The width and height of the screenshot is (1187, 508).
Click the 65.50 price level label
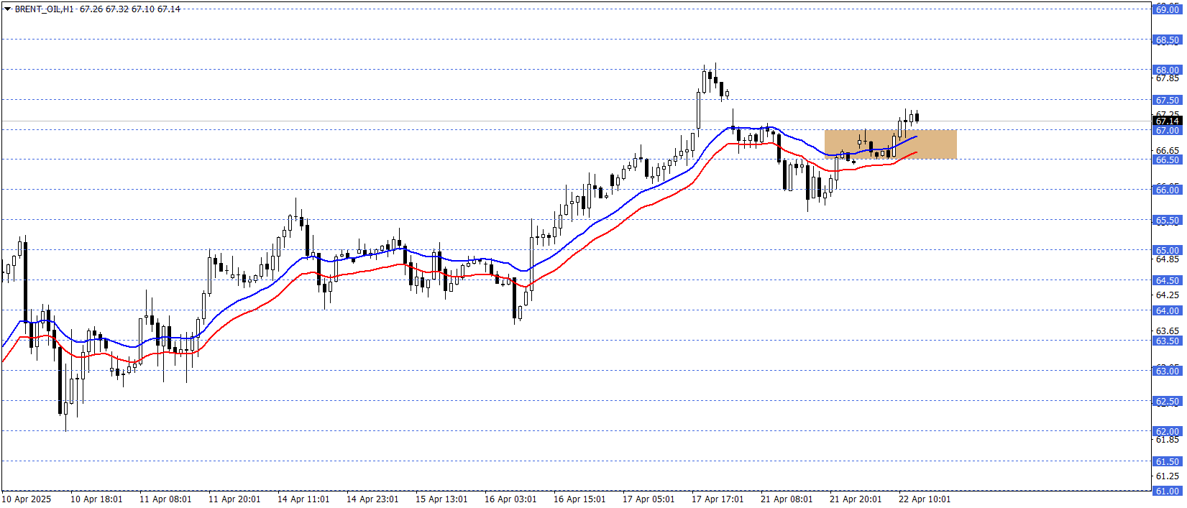coord(1168,220)
